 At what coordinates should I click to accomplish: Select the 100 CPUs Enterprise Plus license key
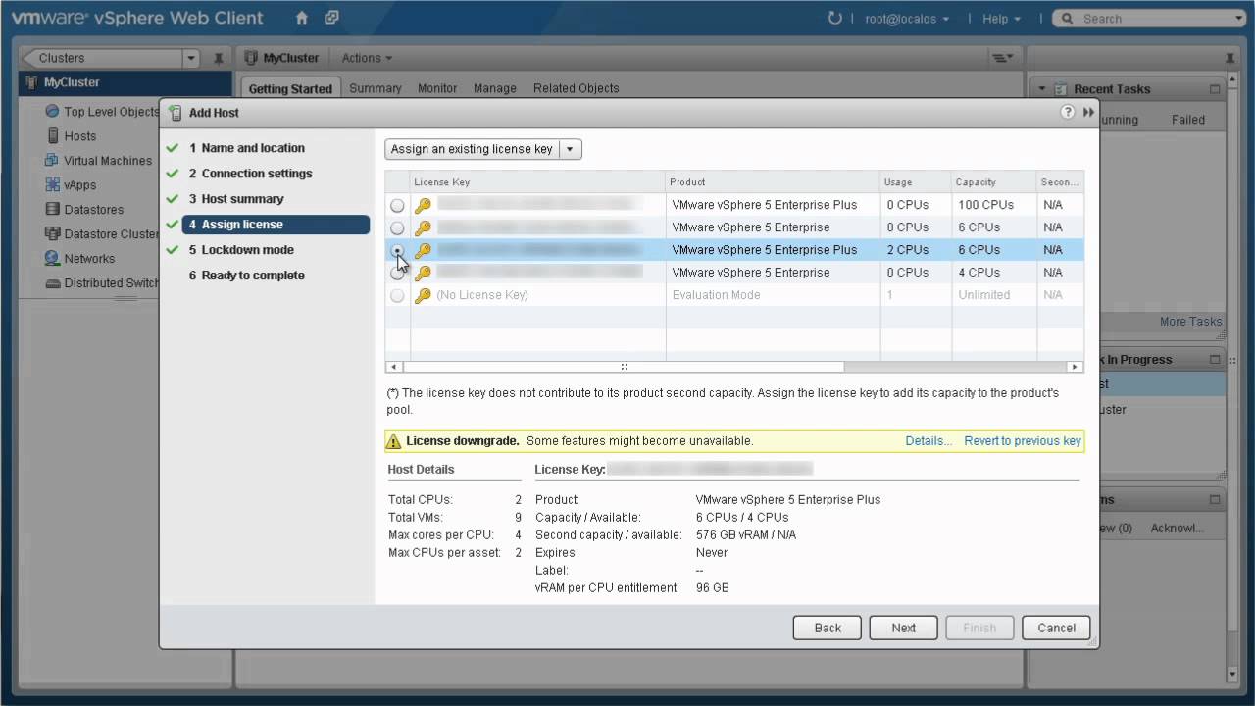[397, 205]
